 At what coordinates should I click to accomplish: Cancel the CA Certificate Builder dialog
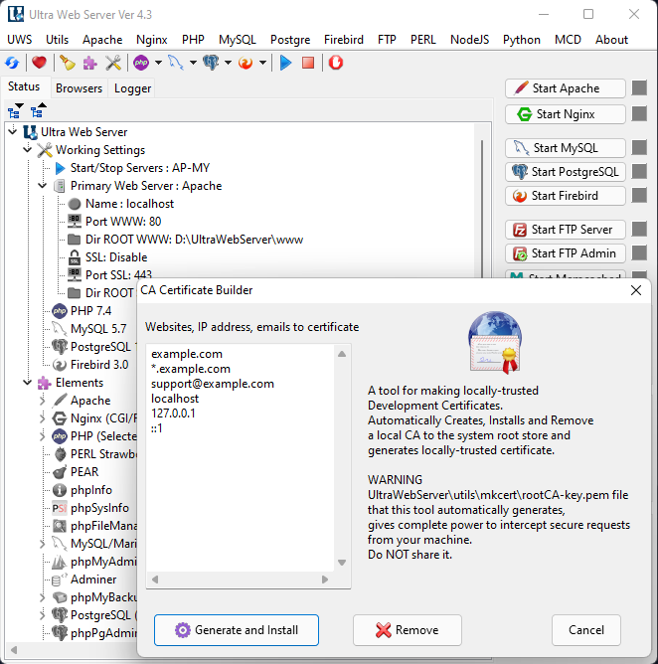[x=586, y=630]
